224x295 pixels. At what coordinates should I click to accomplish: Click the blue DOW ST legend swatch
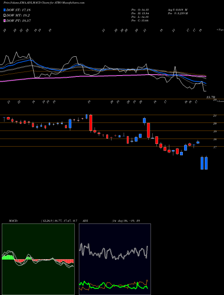pos(5,10)
